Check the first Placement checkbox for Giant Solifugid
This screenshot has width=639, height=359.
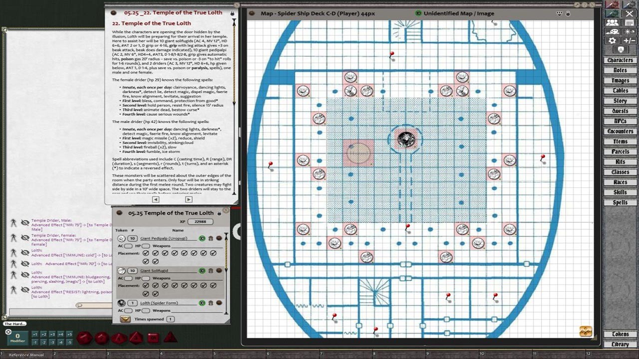[x=145, y=285]
